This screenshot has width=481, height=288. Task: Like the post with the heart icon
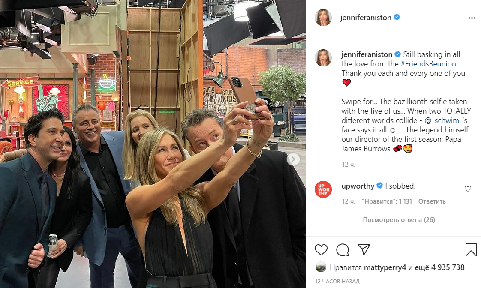click(321, 250)
